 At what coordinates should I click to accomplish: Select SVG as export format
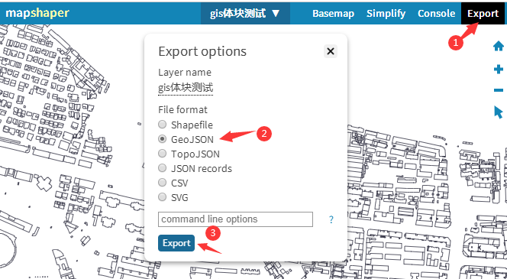pyautogui.click(x=162, y=196)
